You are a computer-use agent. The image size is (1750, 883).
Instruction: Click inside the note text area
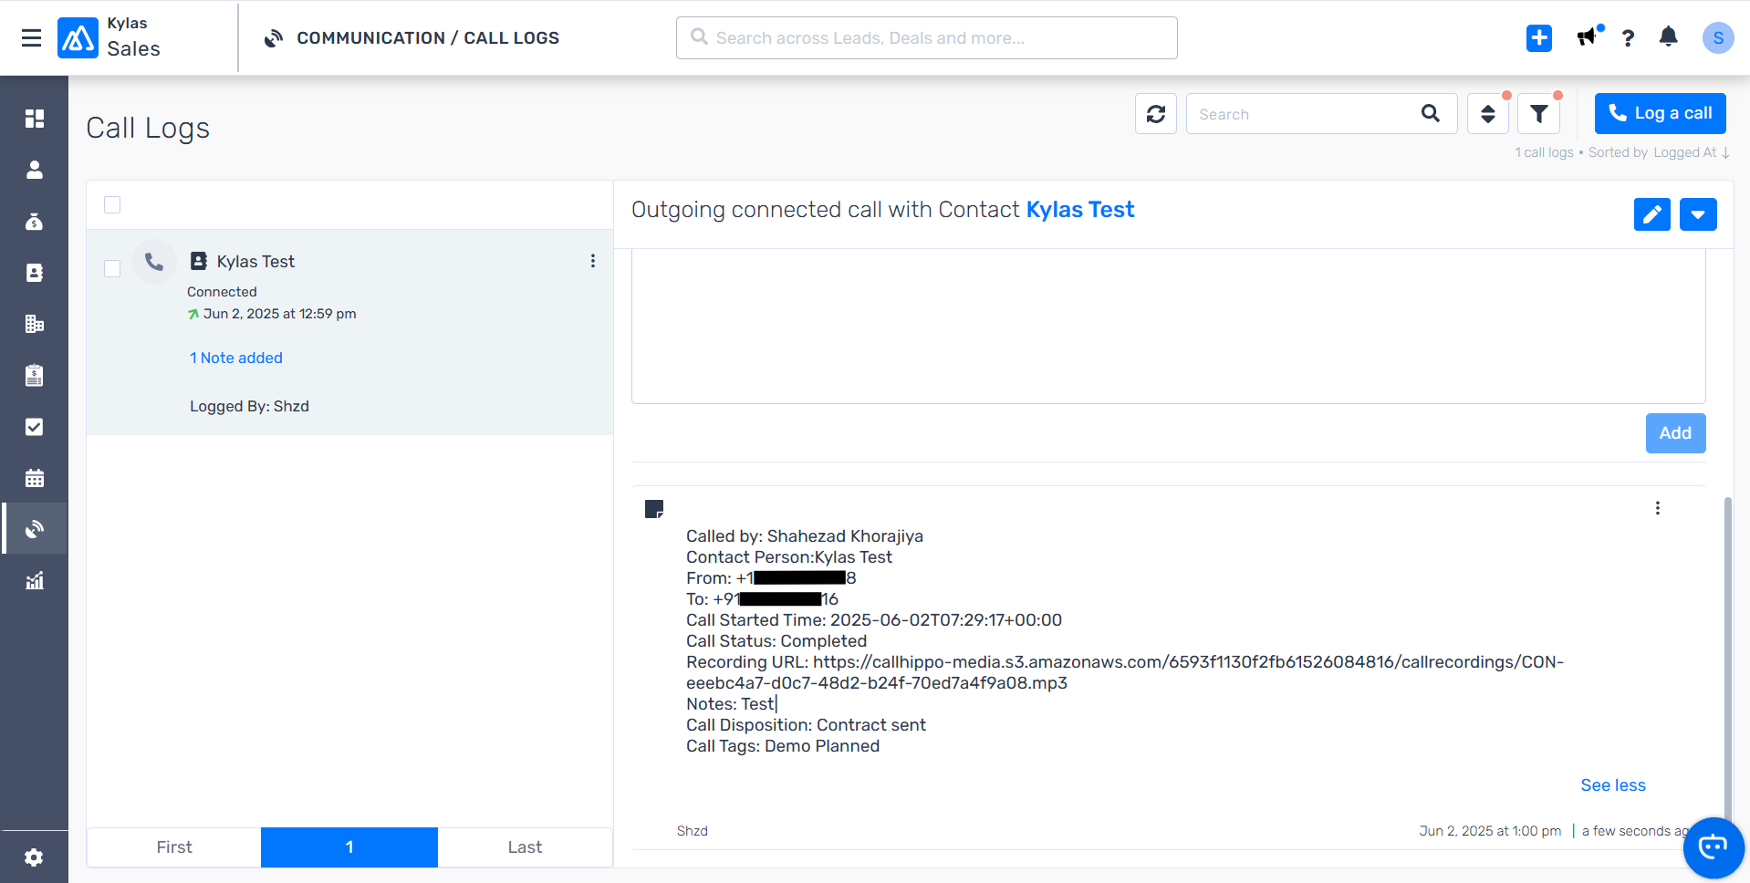coord(1168,326)
